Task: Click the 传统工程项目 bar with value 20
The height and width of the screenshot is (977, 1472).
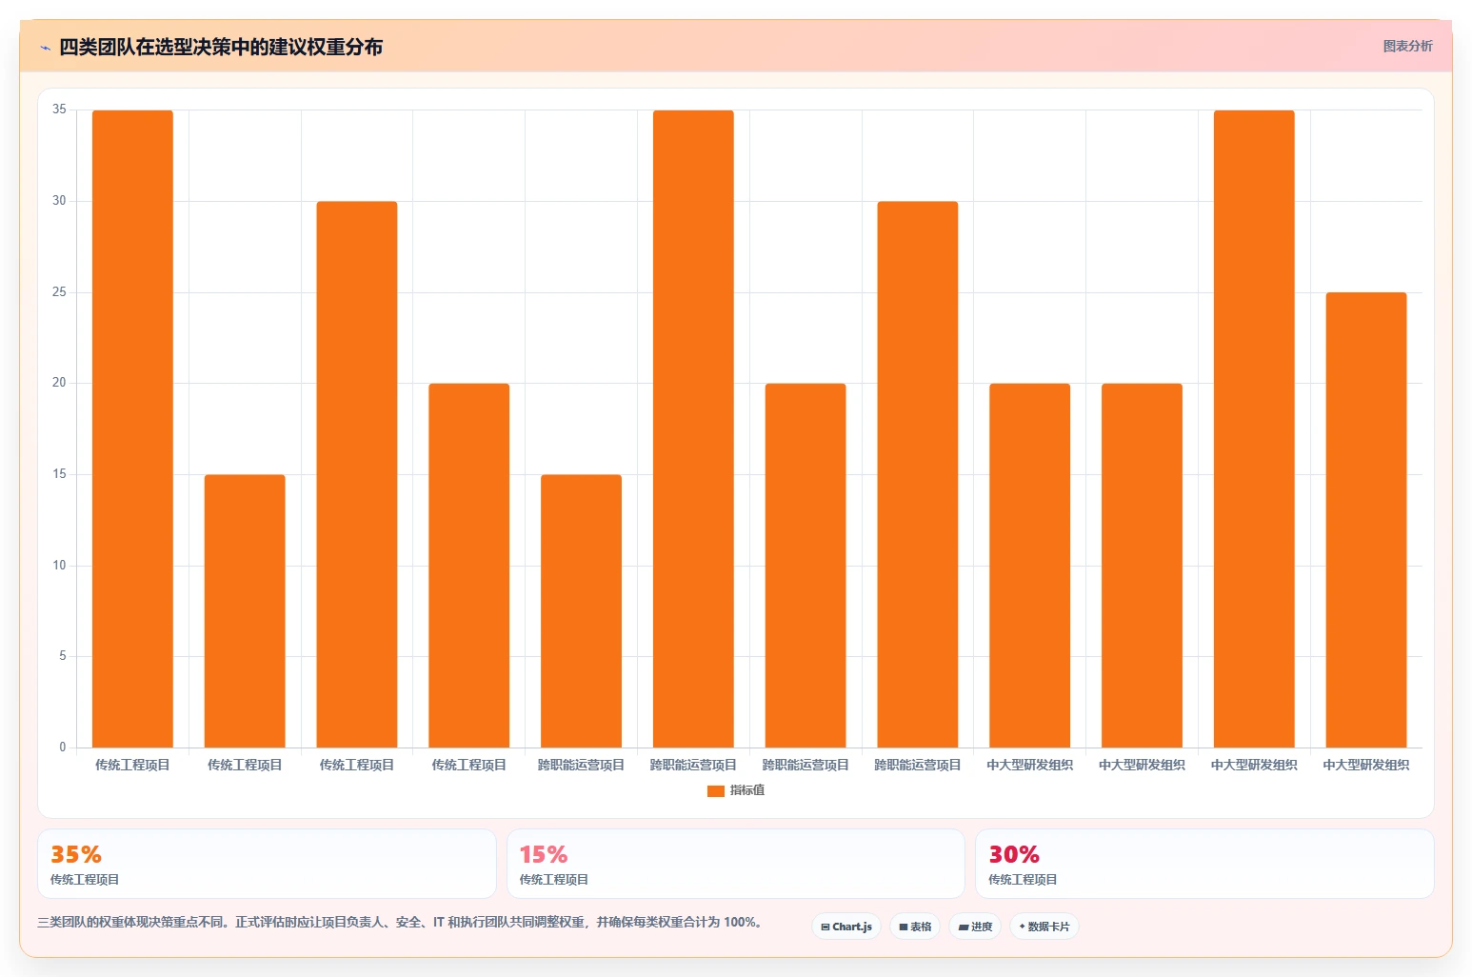Action: pyautogui.click(x=469, y=566)
